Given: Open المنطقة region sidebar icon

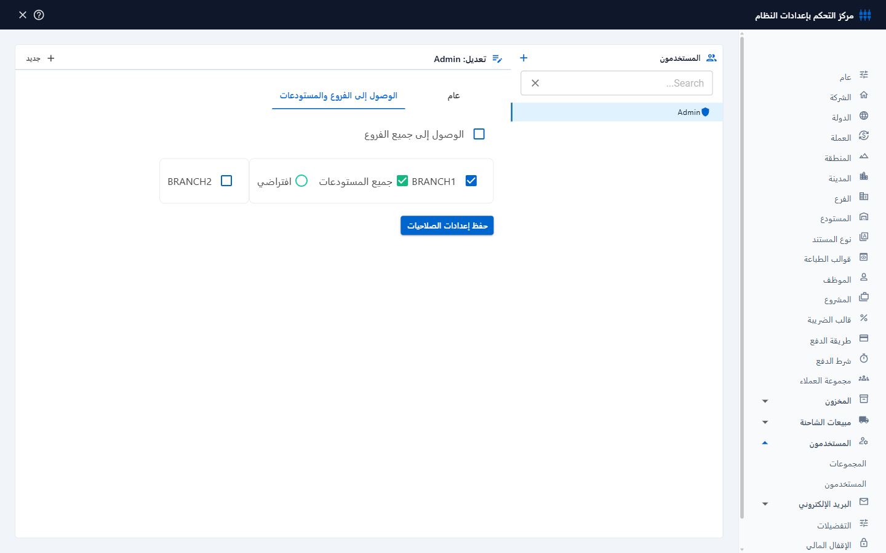Looking at the screenshot, I should click(x=864, y=156).
